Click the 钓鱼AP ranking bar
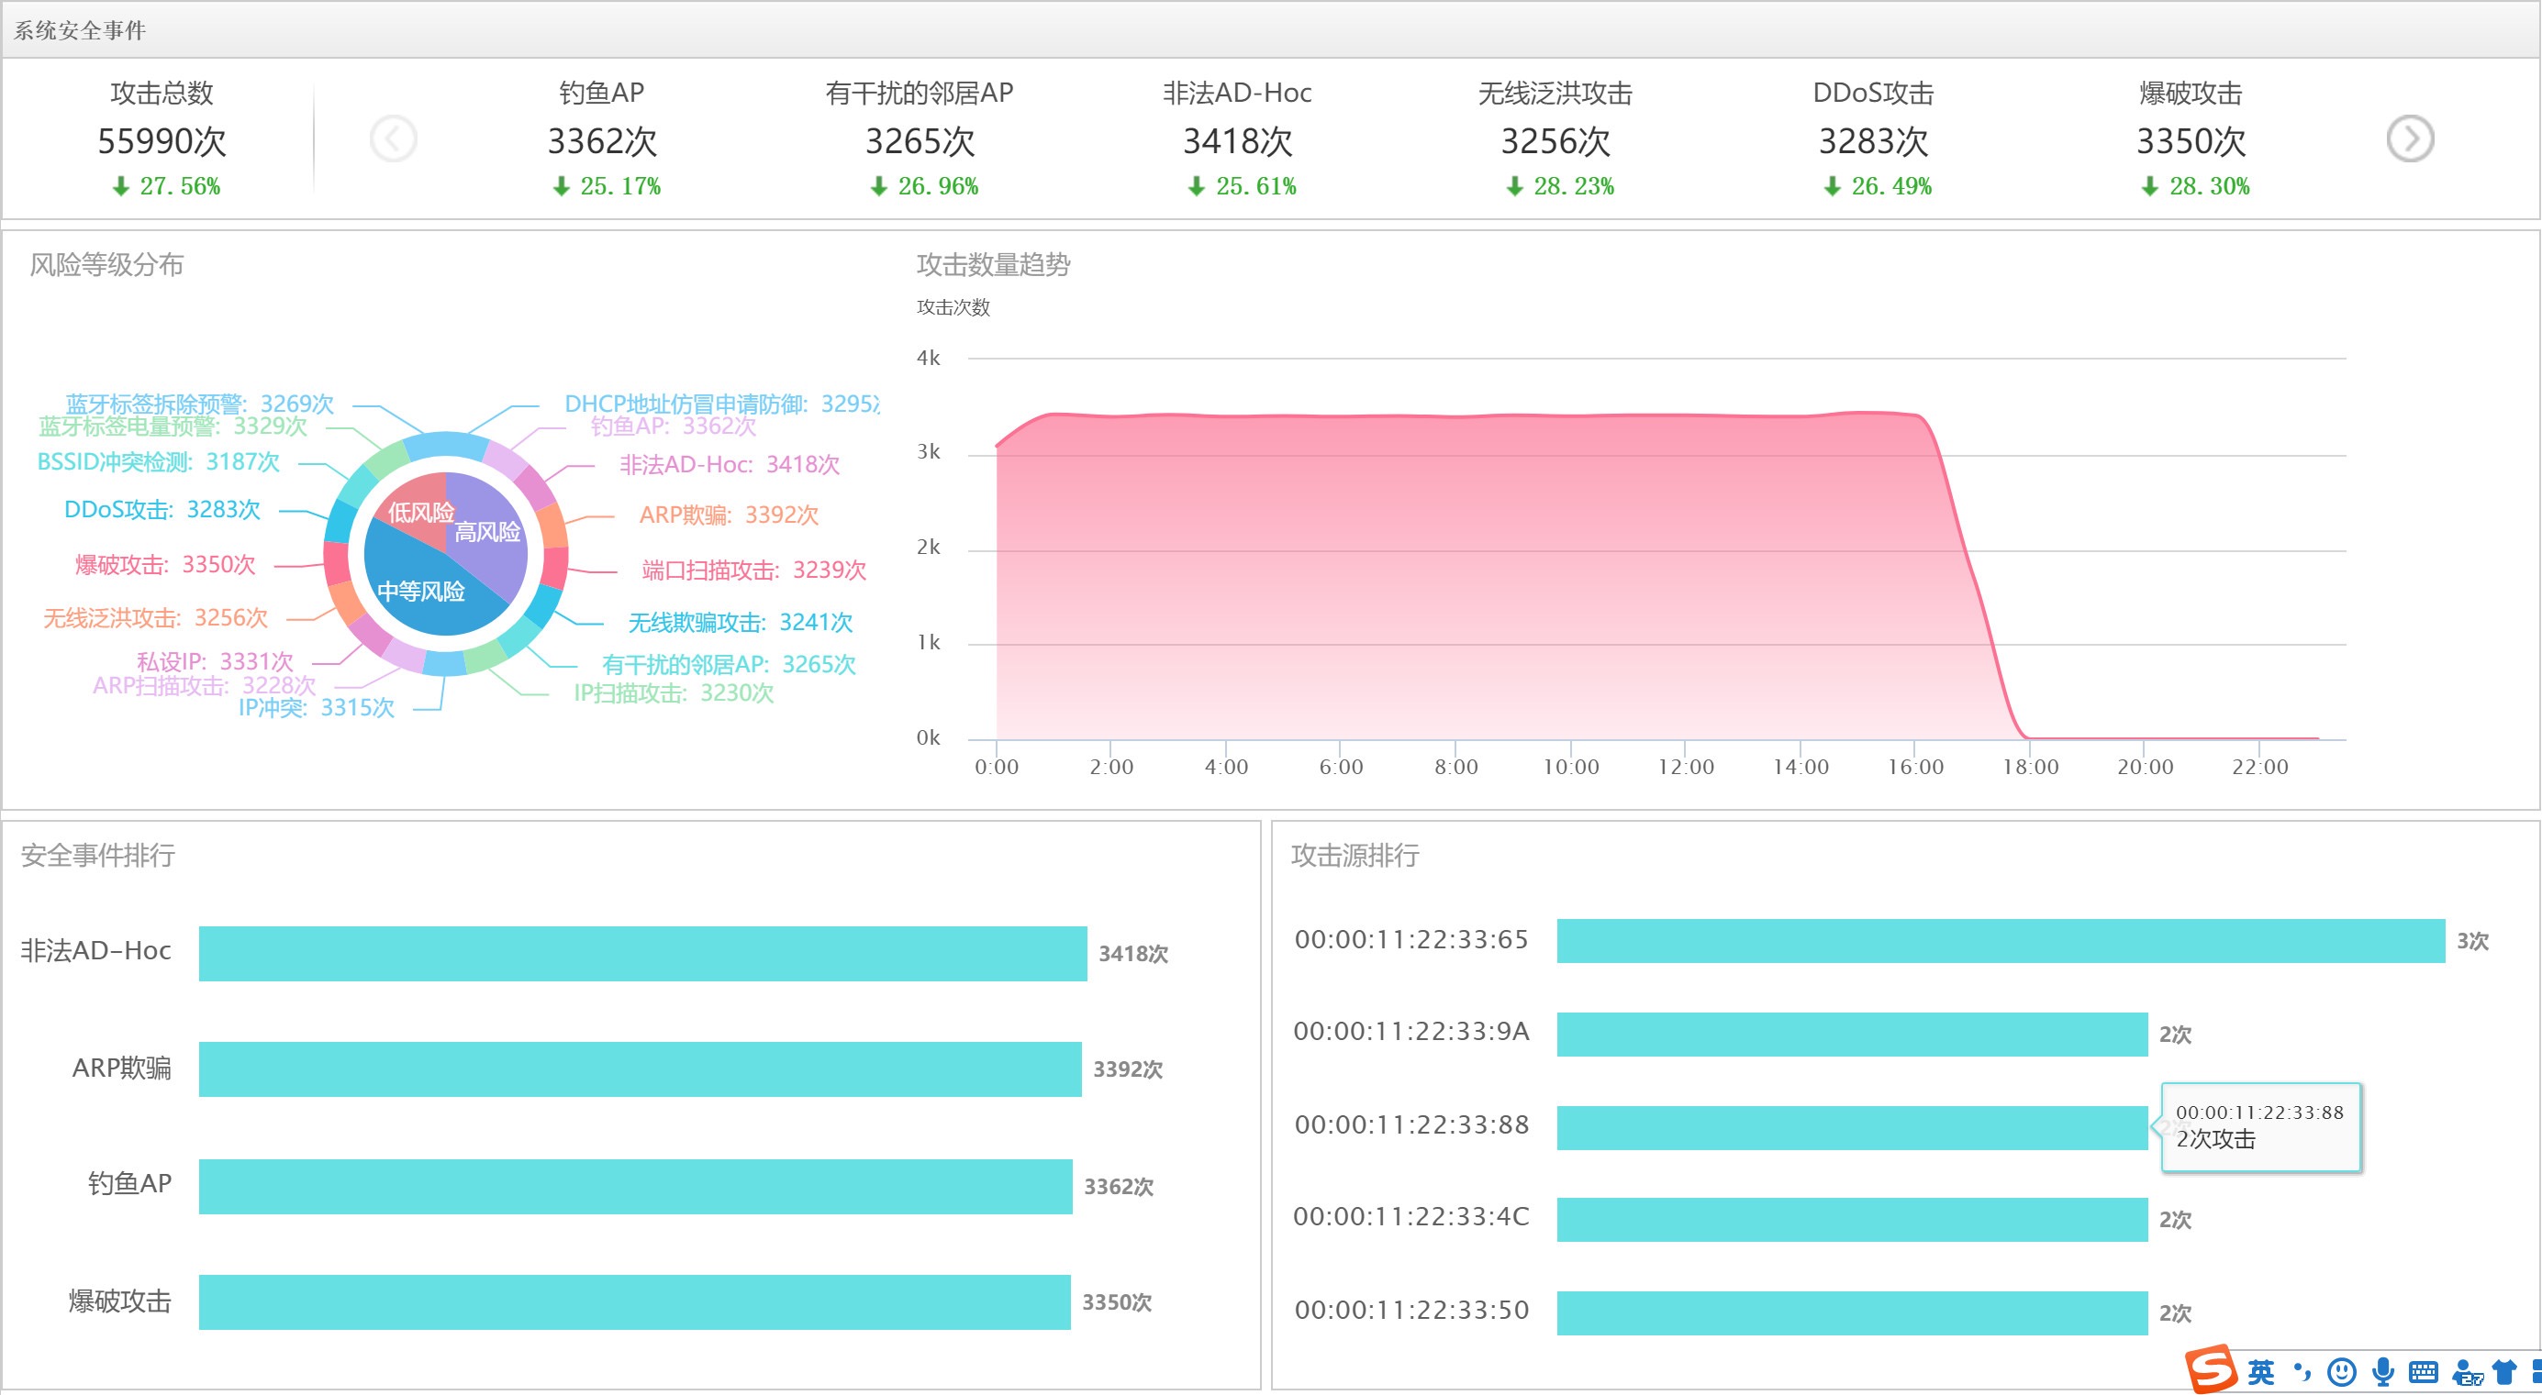The width and height of the screenshot is (2542, 1395). click(635, 1186)
